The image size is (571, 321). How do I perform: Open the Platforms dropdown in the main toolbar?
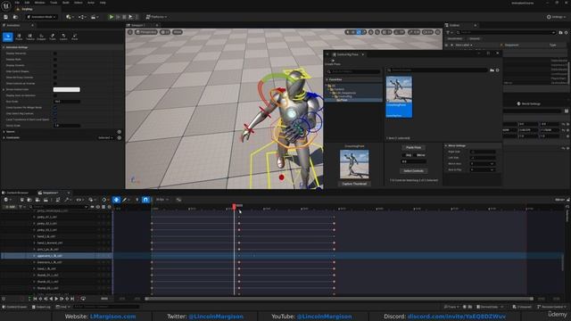pos(157,17)
